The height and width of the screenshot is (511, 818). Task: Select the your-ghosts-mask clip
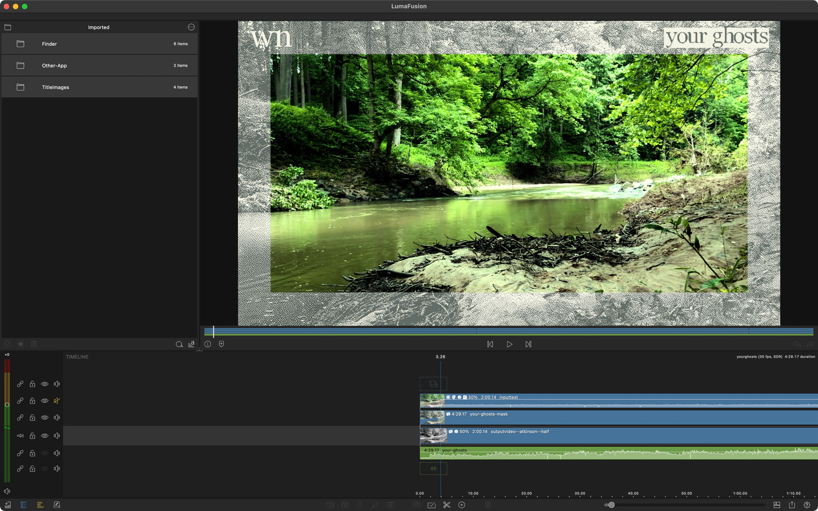point(619,417)
